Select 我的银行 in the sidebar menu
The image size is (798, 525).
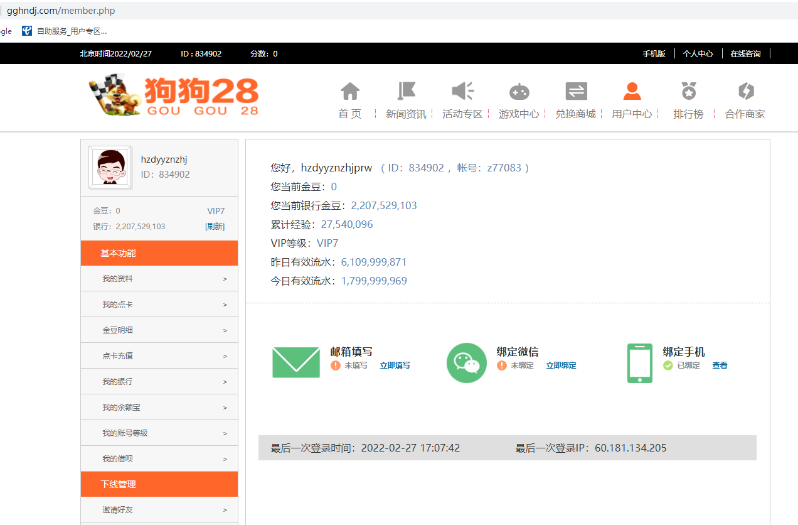pos(159,381)
